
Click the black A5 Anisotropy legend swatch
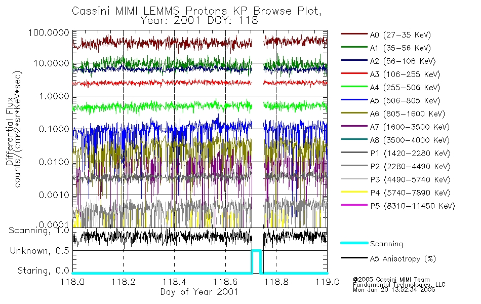pos(354,257)
